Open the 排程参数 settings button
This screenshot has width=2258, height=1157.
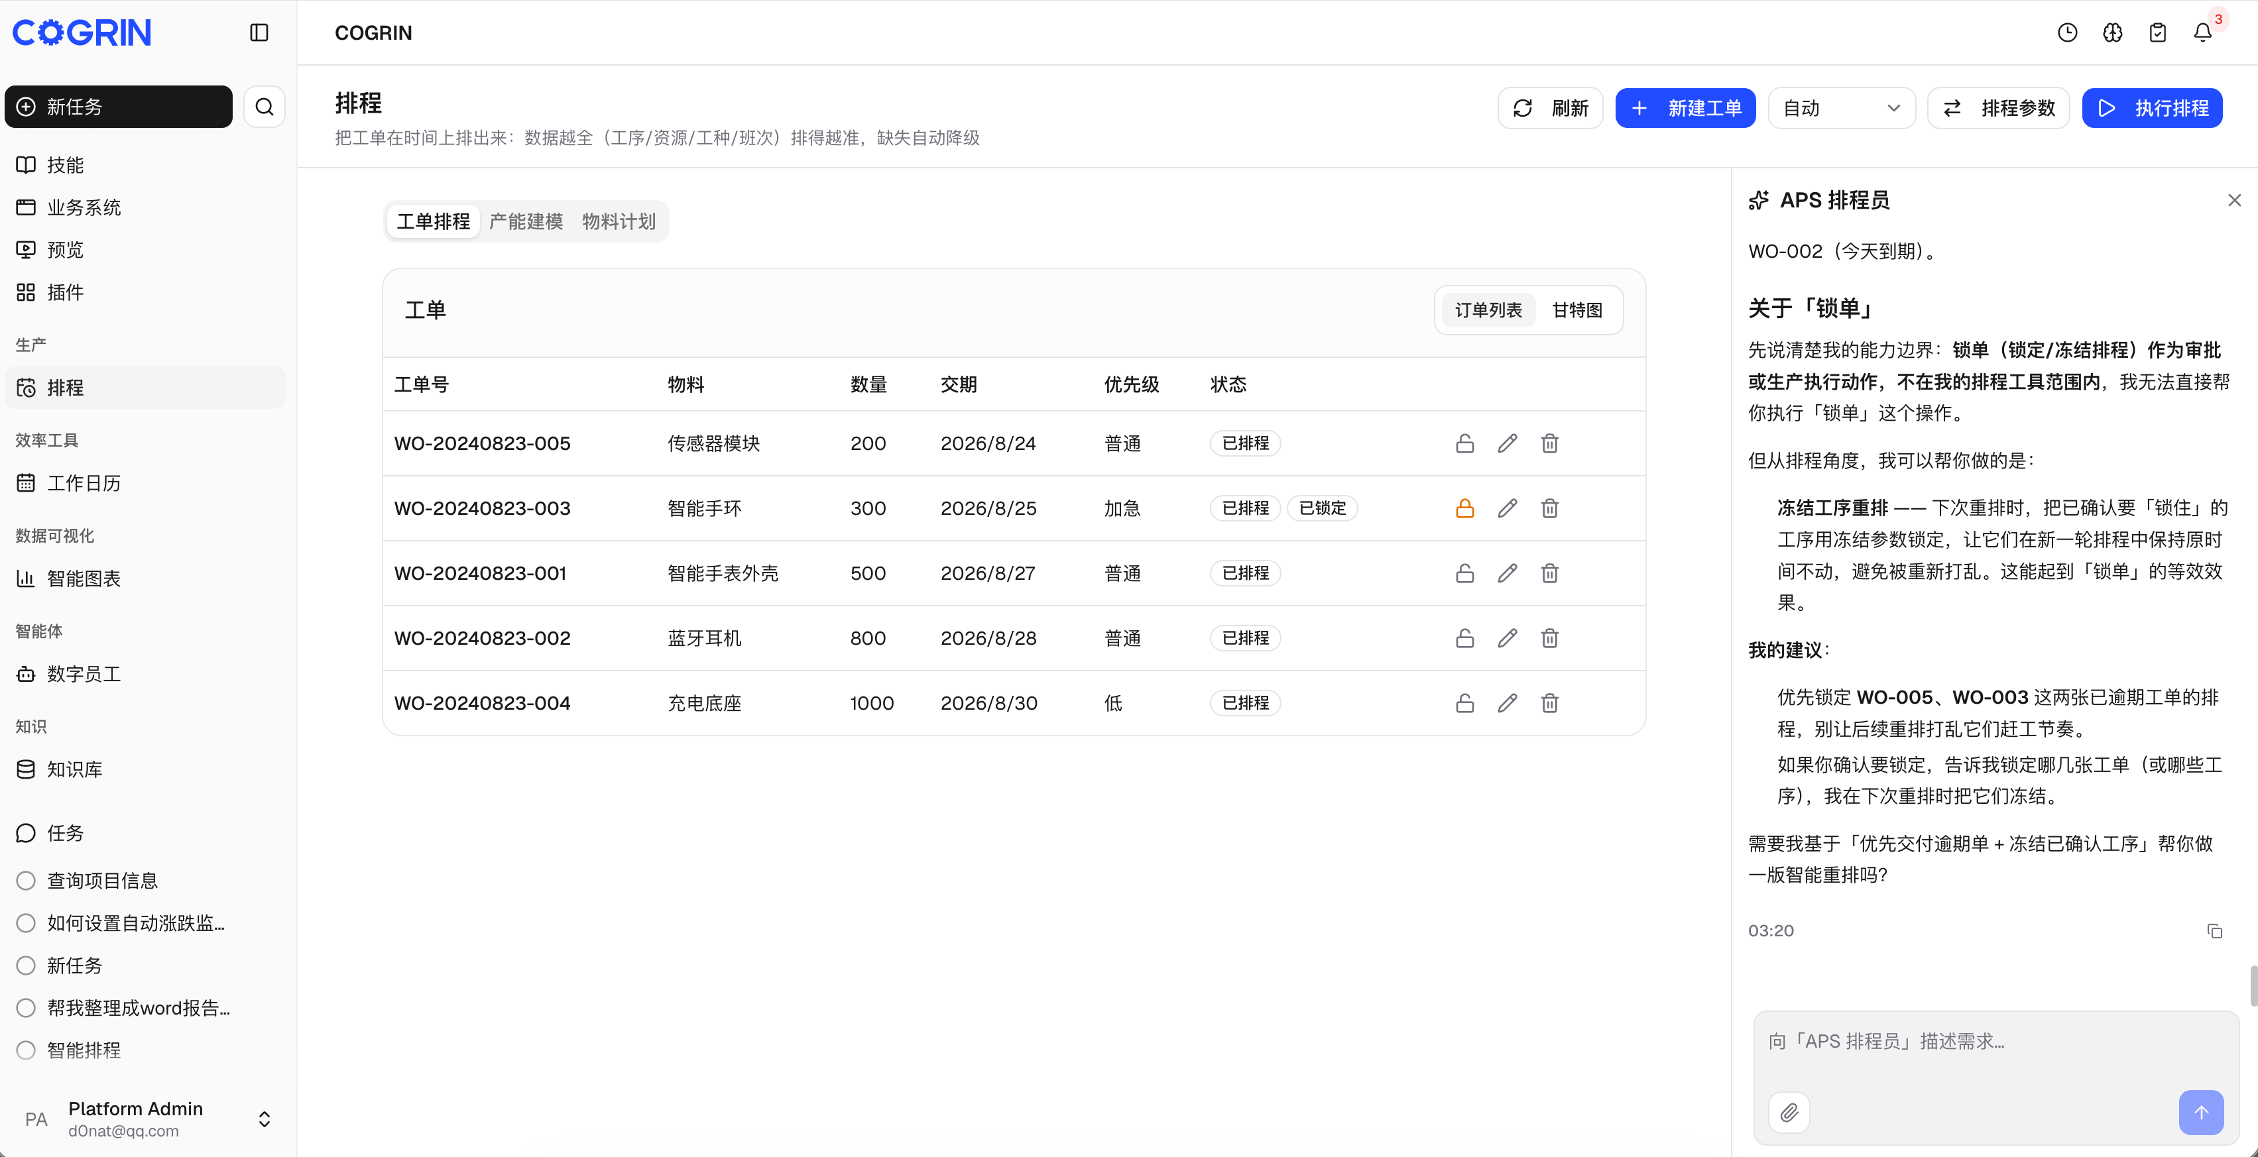point(1997,108)
